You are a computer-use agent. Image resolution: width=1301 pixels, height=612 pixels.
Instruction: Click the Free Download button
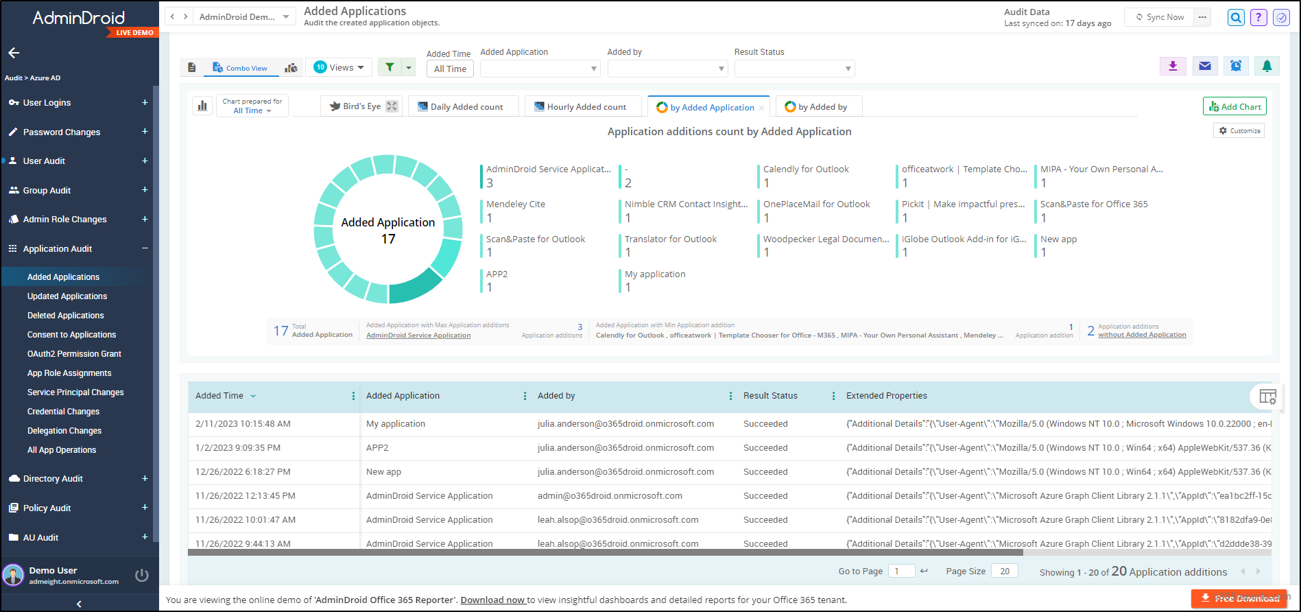(x=1239, y=598)
